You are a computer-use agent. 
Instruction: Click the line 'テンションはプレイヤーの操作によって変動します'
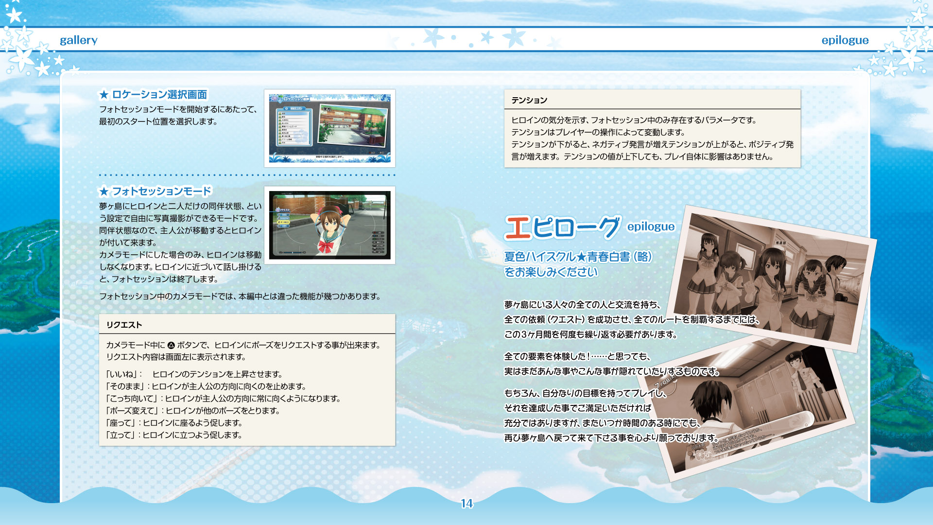point(598,132)
